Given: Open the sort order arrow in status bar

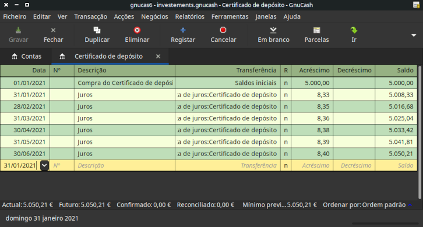Looking at the screenshot, I should coord(410,205).
